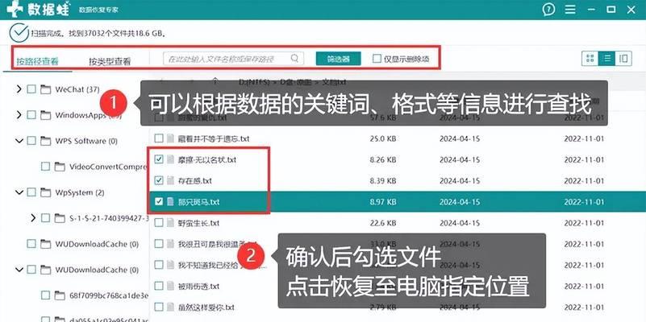Open the 筛选器 filter button
The width and height of the screenshot is (646, 322).
pos(338,59)
